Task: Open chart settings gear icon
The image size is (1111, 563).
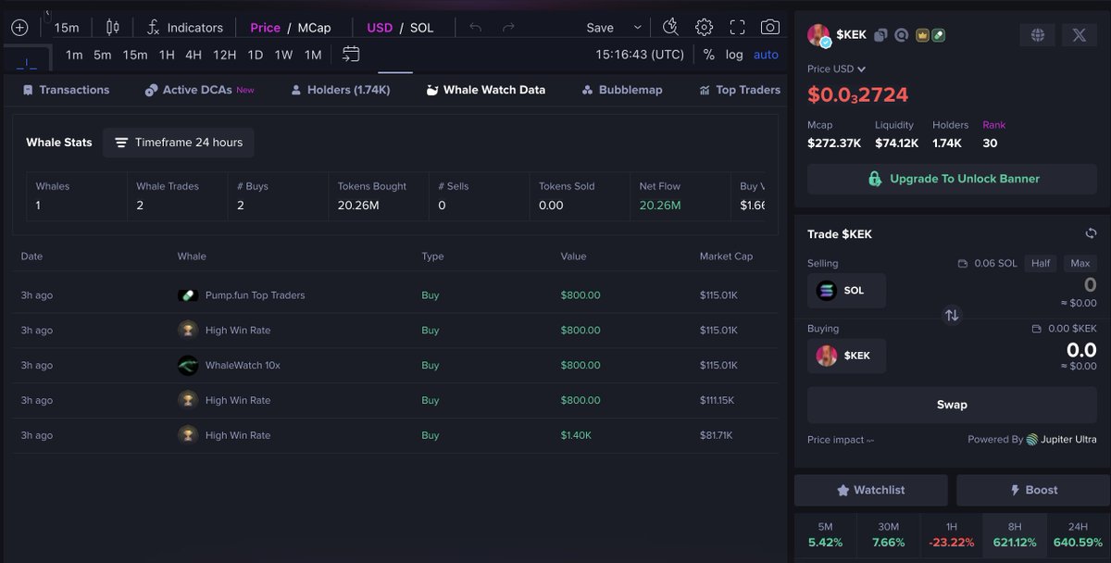Action: (x=704, y=27)
